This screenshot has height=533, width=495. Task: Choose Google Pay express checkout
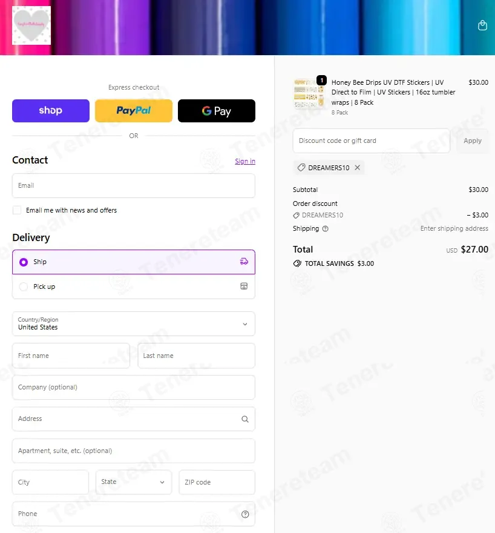pyautogui.click(x=216, y=111)
